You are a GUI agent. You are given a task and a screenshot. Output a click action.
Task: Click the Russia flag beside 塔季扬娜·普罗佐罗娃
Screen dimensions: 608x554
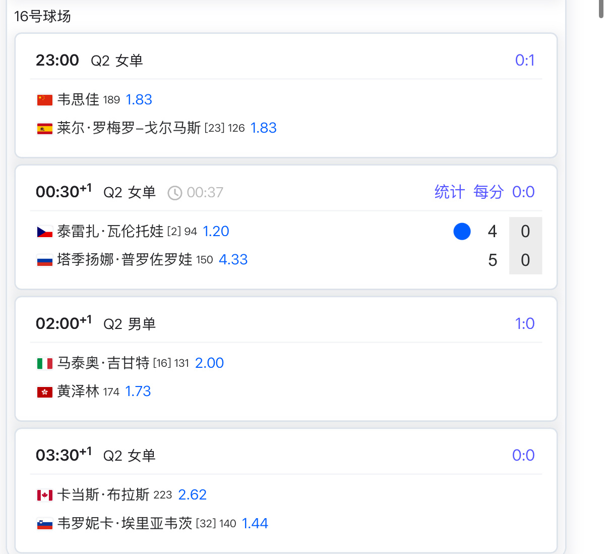(45, 260)
